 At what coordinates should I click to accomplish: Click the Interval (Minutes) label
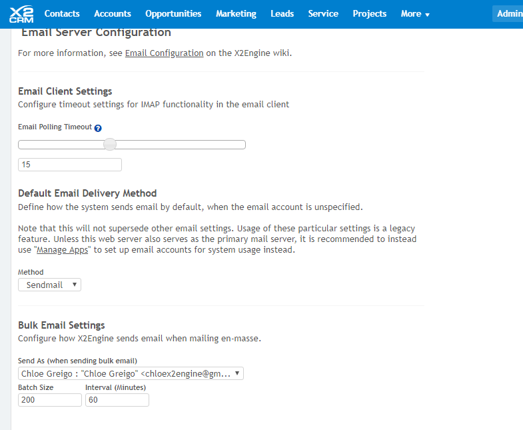(115, 387)
